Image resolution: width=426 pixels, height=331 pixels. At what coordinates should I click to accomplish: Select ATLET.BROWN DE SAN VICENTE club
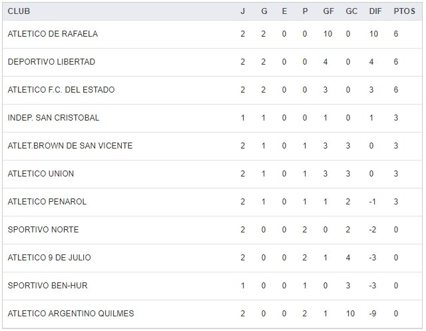(x=70, y=146)
